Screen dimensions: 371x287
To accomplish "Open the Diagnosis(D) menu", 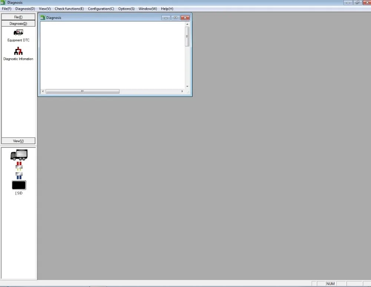I will pos(25,9).
